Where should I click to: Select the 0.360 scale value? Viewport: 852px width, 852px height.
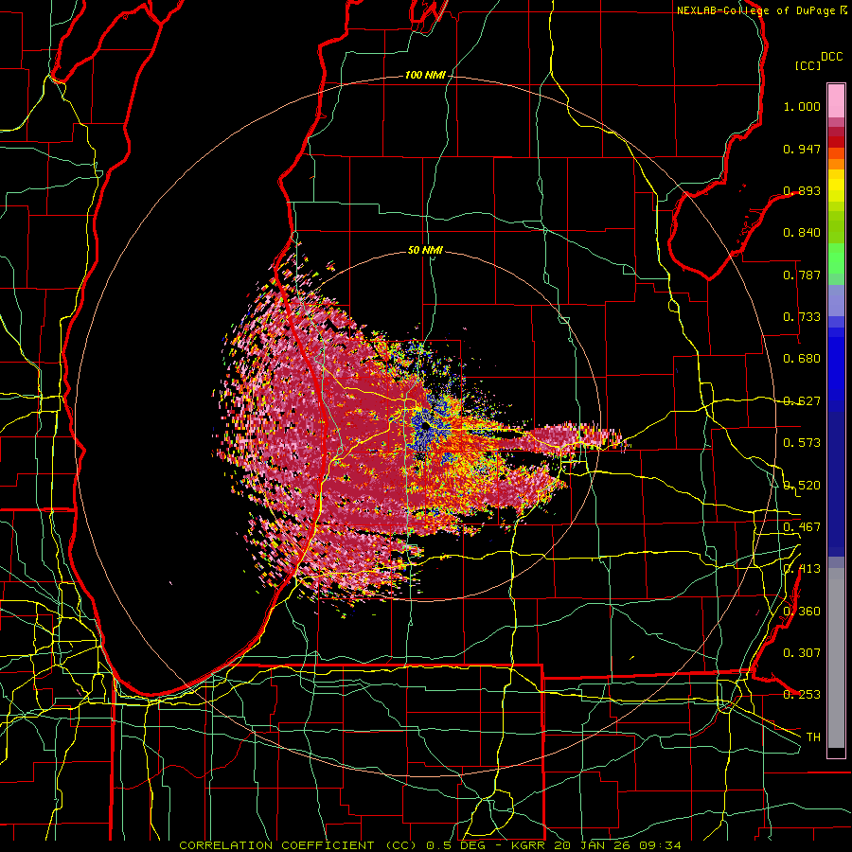(802, 612)
